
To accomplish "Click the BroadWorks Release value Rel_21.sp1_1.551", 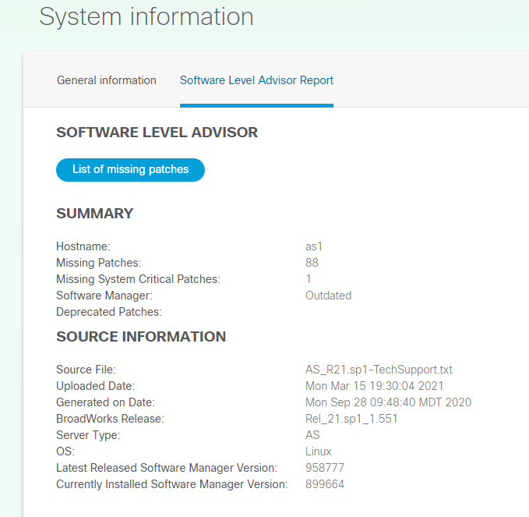I will 351,419.
